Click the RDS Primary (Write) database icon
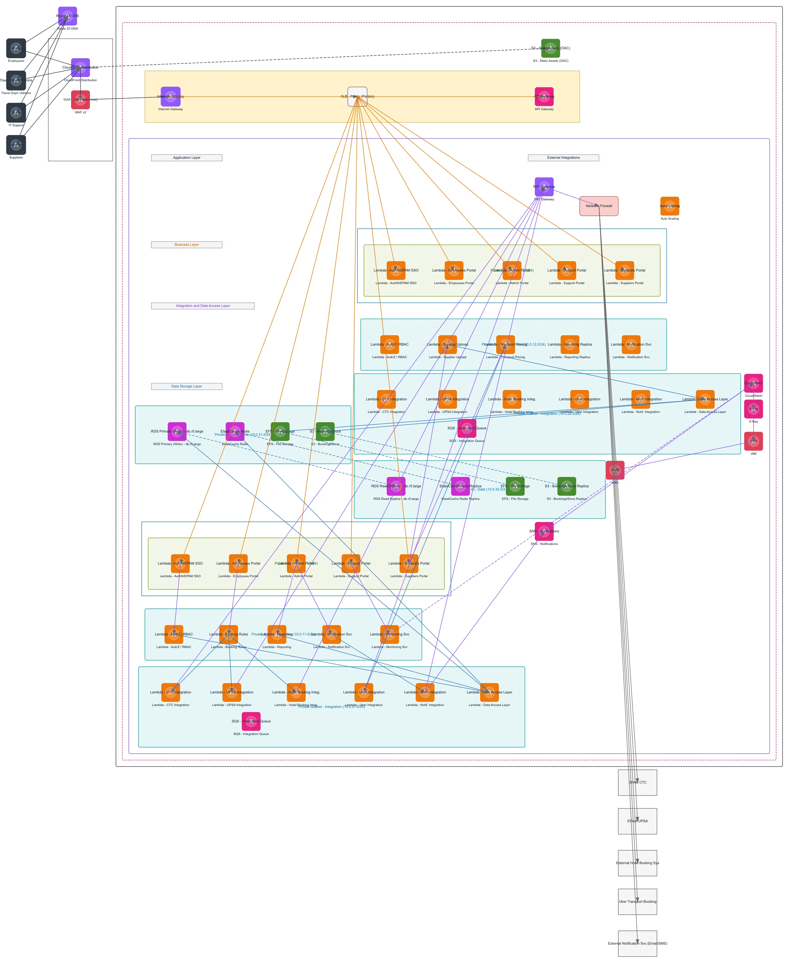This screenshot has width=789, height=963. 177,432
